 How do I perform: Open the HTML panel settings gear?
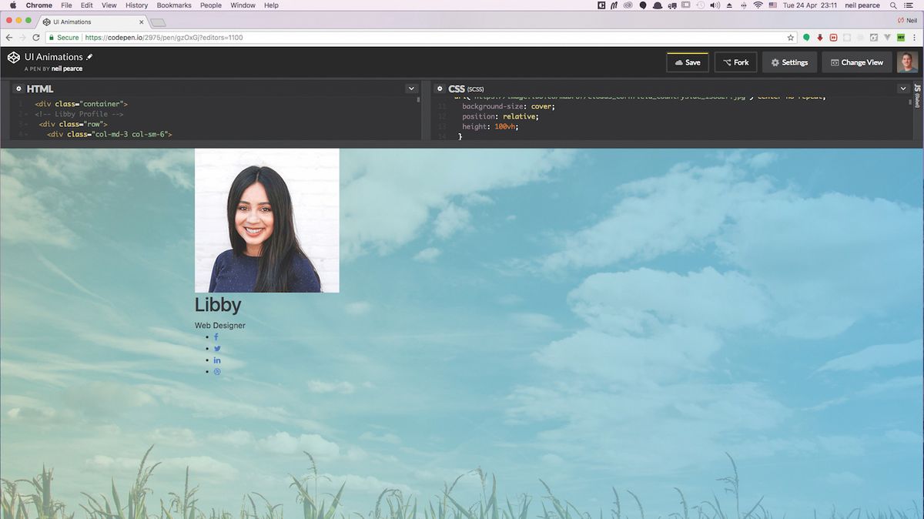(18, 89)
